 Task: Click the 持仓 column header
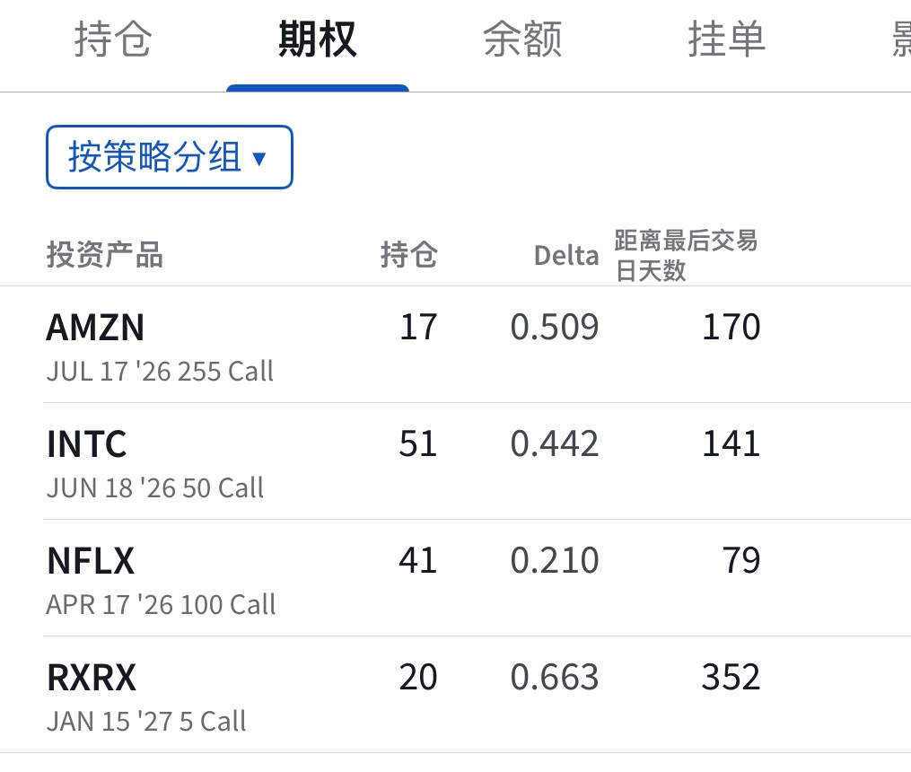pyautogui.click(x=408, y=256)
